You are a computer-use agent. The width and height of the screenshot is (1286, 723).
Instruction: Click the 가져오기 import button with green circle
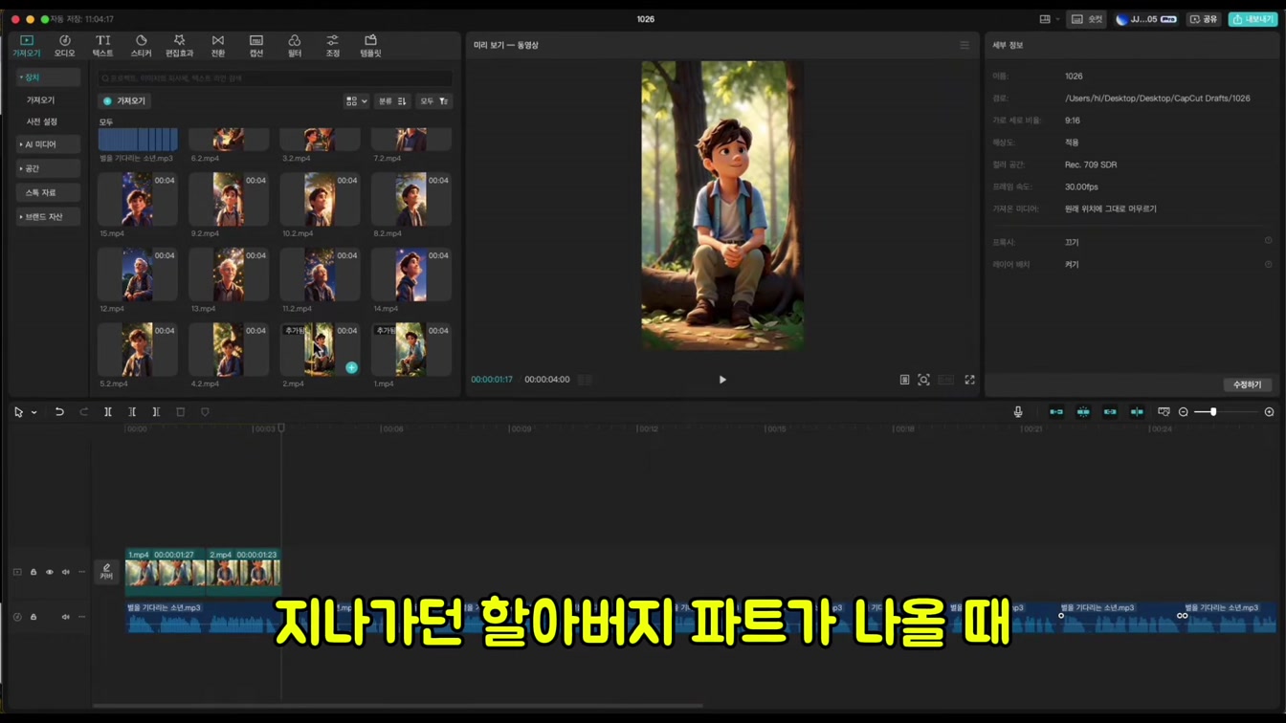124,100
